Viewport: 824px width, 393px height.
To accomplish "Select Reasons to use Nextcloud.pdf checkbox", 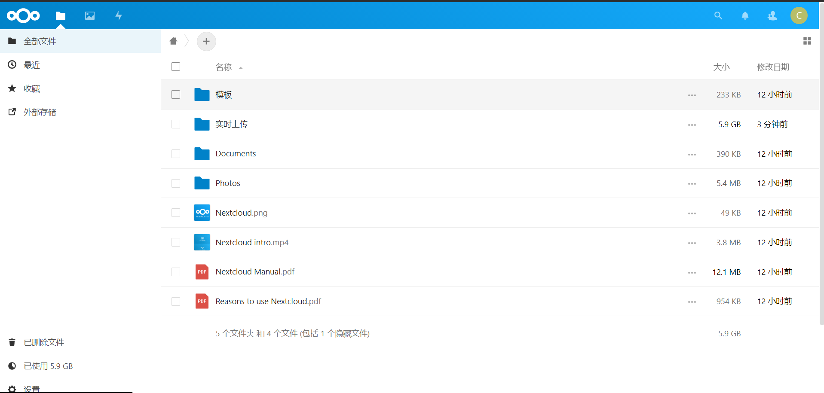I will pyautogui.click(x=176, y=302).
